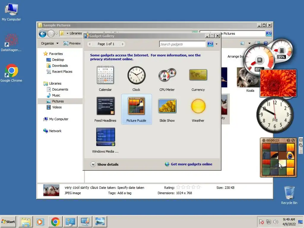Open the search options dropdown arrow in Gadget Gallery
Image resolution: width=304 pixels, height=228 pixels.
tap(216, 44)
